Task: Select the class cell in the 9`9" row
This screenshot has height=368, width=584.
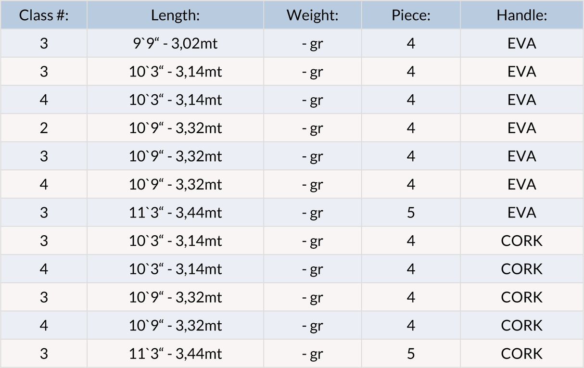Action: (44, 44)
